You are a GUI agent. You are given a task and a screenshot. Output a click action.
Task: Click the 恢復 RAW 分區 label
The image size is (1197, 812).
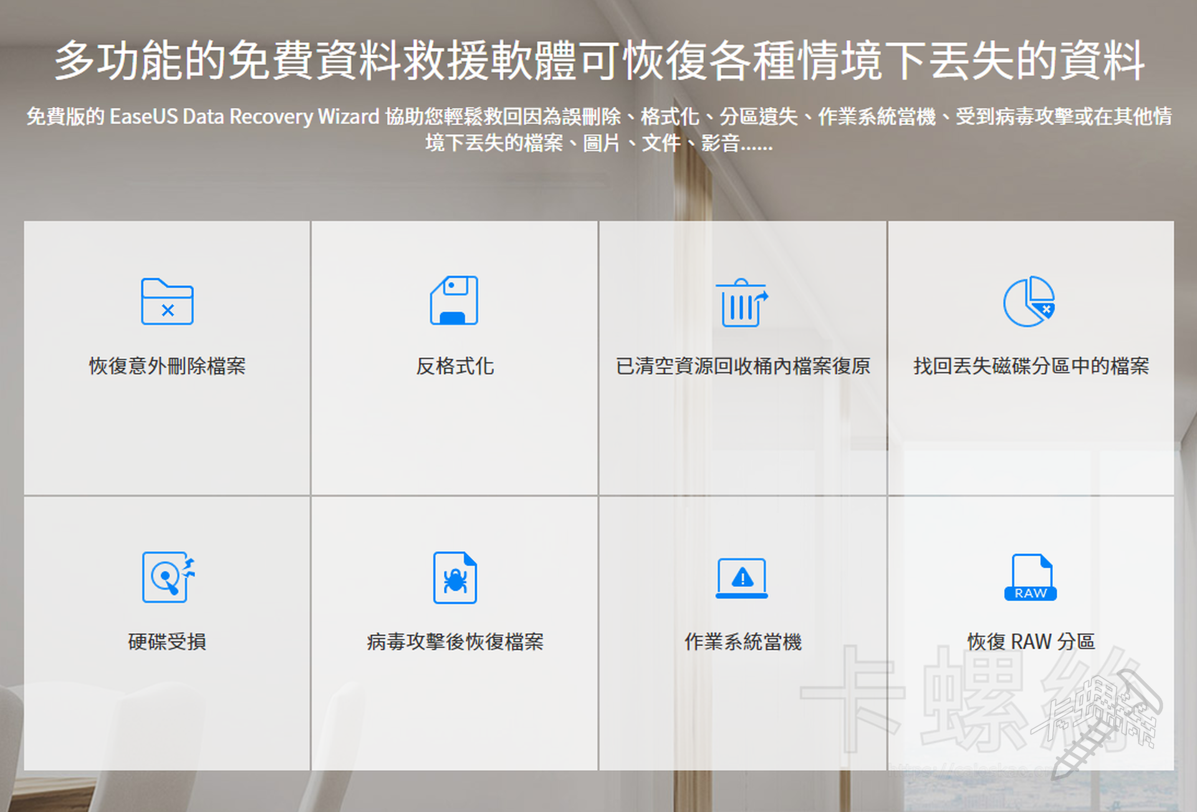pyautogui.click(x=1031, y=642)
